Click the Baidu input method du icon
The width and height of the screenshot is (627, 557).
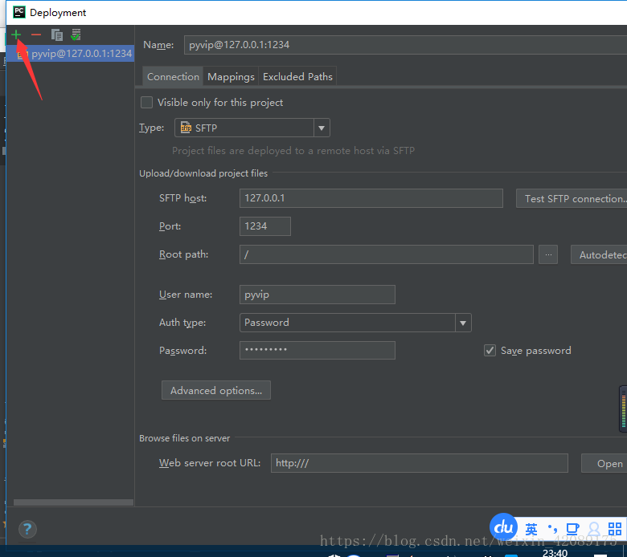pos(503,527)
